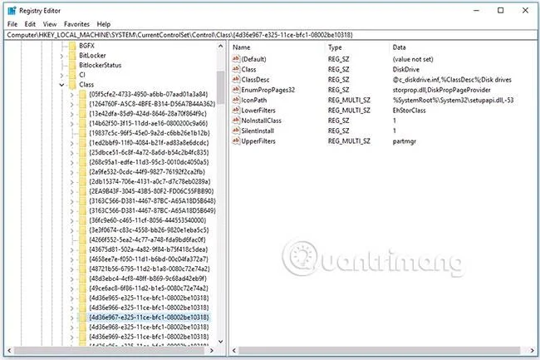Open the View menu
The width and height of the screenshot is (540, 360).
(x=50, y=24)
